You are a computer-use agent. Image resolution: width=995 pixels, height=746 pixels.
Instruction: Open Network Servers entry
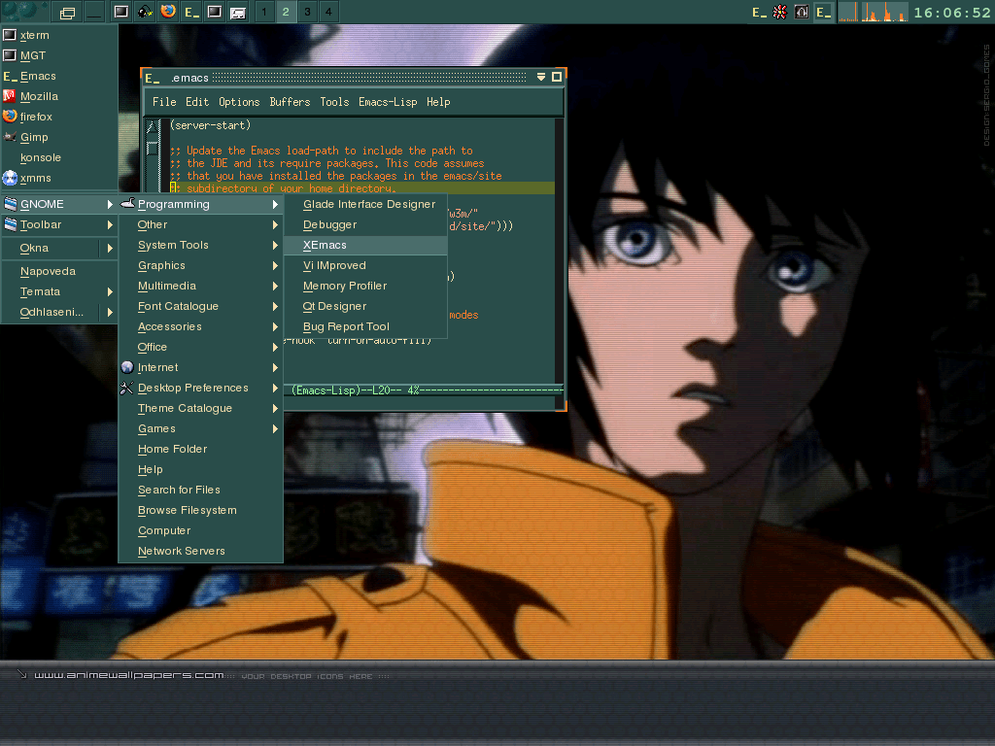pos(200,551)
